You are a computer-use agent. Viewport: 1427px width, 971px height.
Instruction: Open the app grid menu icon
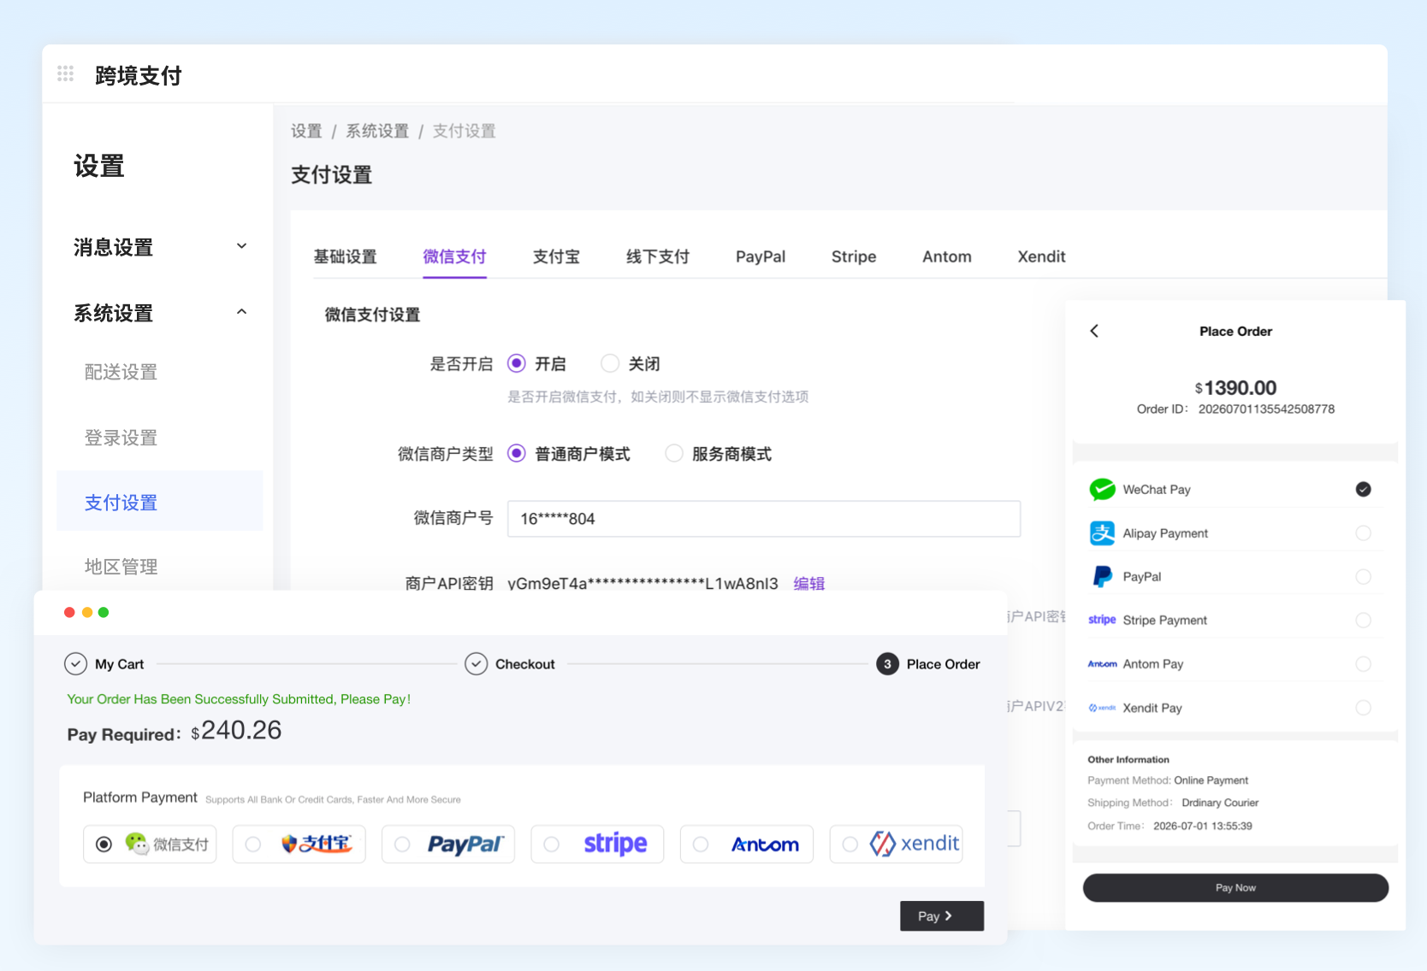[x=65, y=74]
